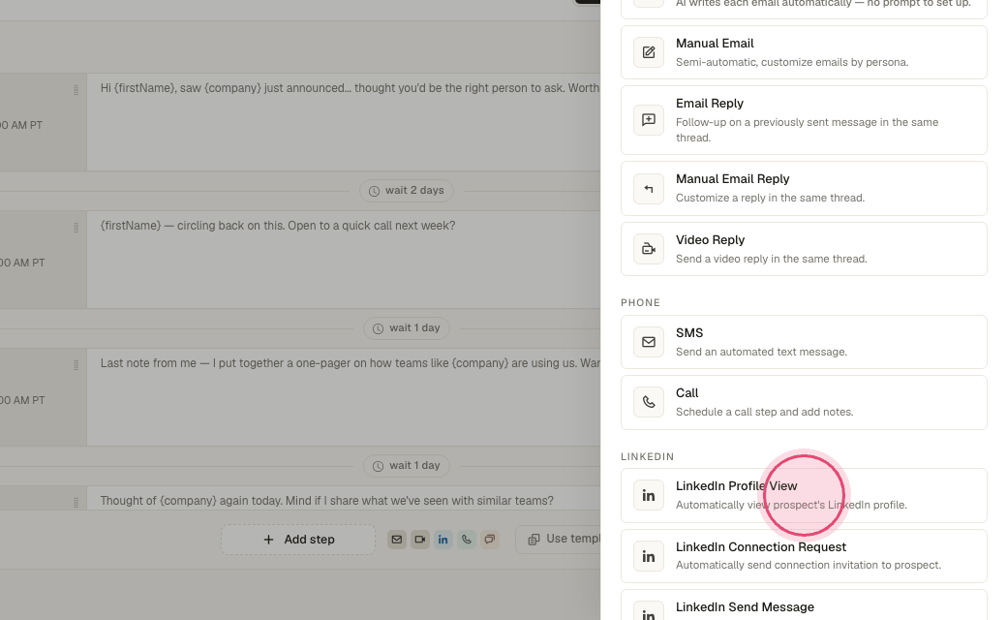Viewport: 1007px width, 620px height.
Task: Click the chat bubbles quick-add icon
Action: click(x=489, y=540)
